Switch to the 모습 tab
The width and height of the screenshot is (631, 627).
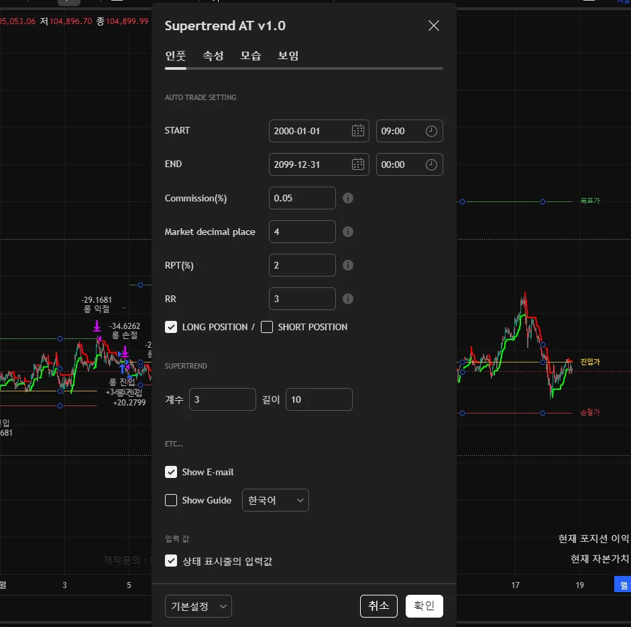pyautogui.click(x=251, y=56)
